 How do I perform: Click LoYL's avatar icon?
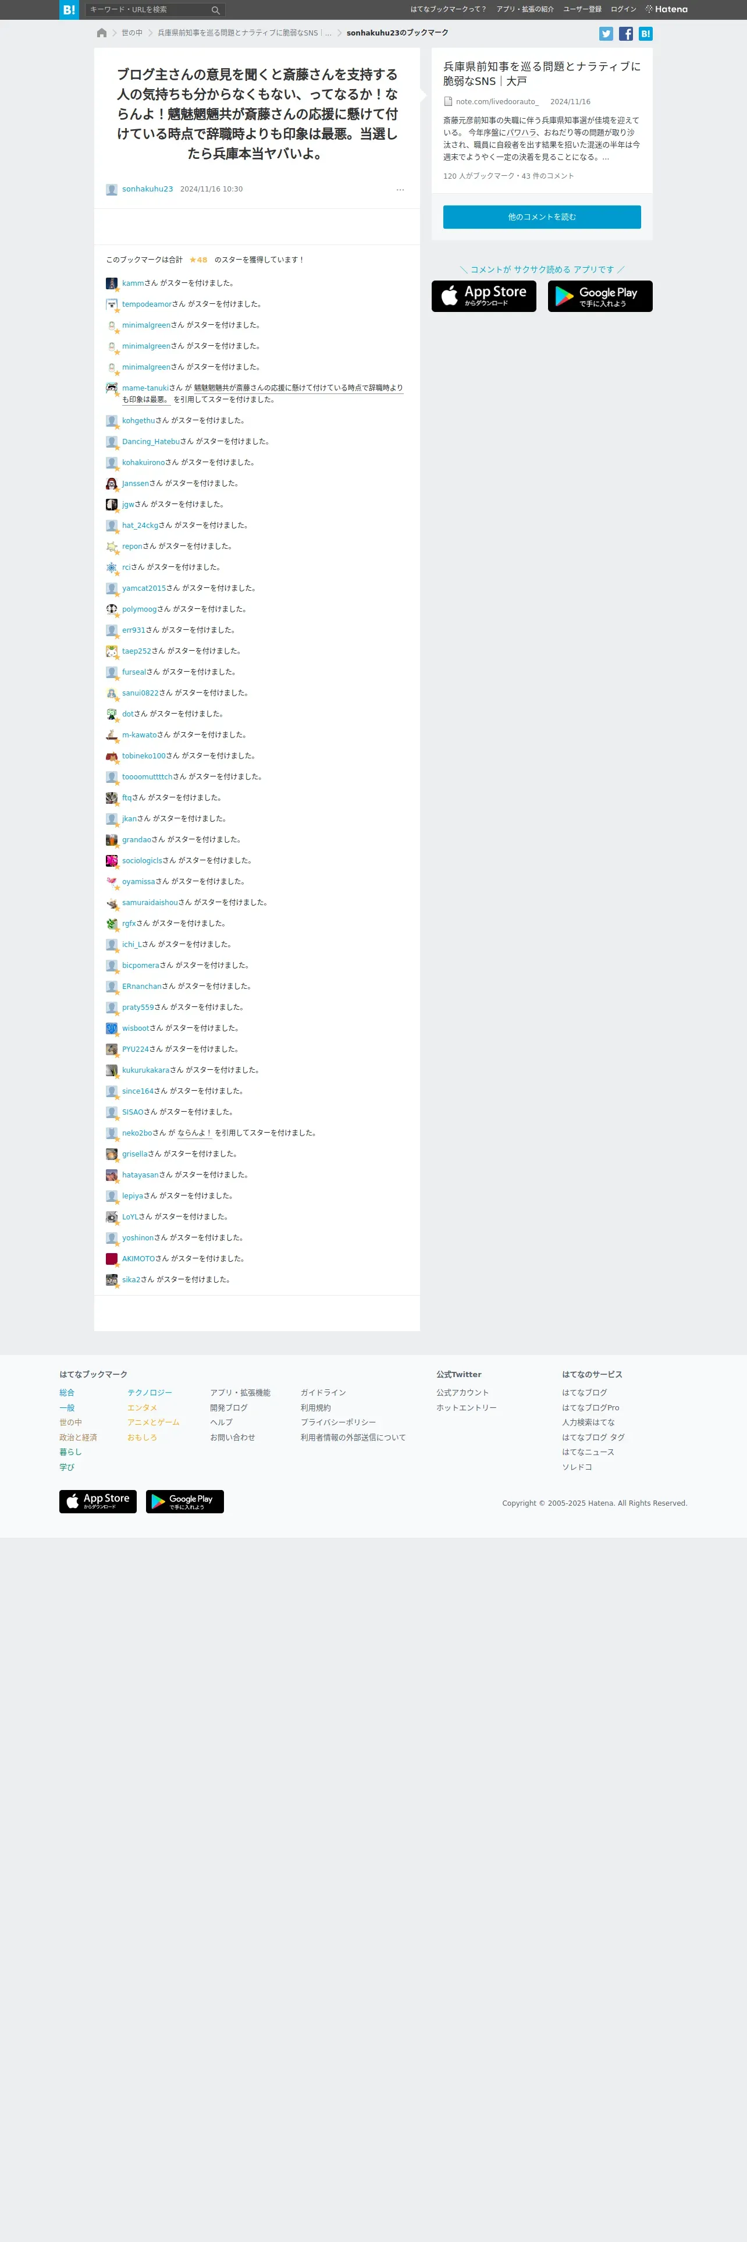coord(111,1216)
